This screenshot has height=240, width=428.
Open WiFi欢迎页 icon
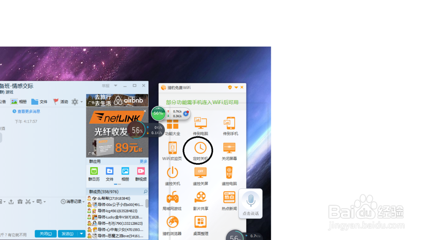pos(172,151)
